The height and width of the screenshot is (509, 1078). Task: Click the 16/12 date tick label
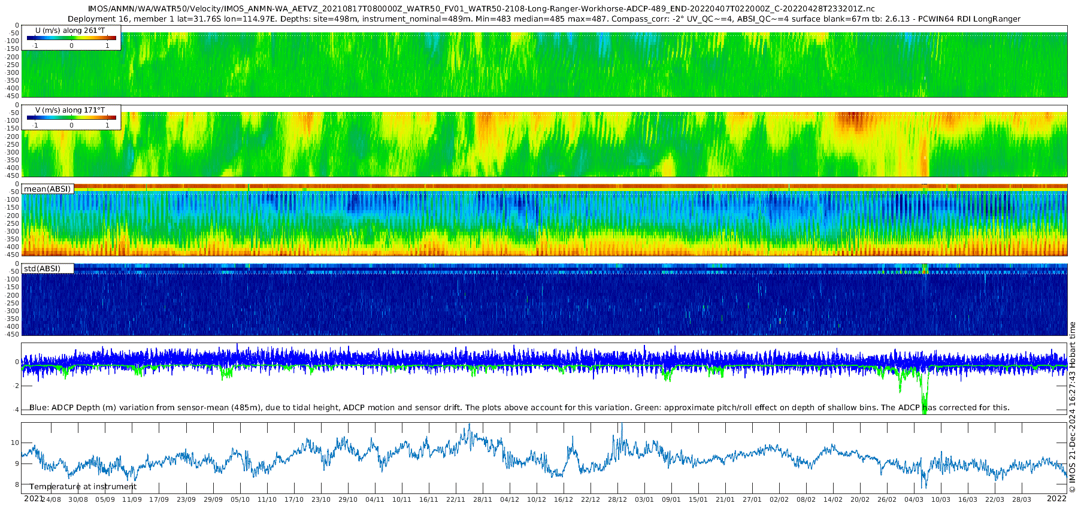coord(564,499)
